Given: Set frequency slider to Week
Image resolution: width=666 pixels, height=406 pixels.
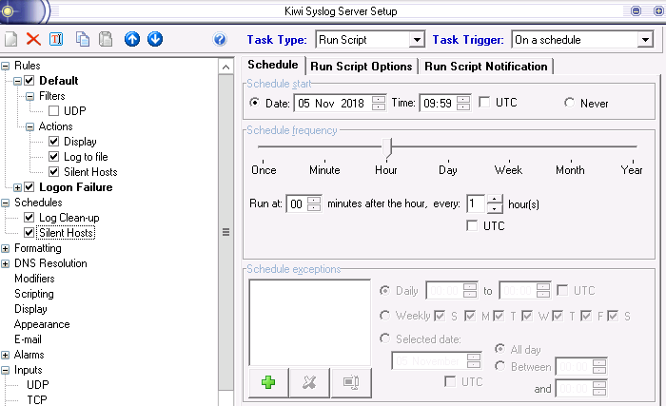Looking at the screenshot, I should (508, 169).
